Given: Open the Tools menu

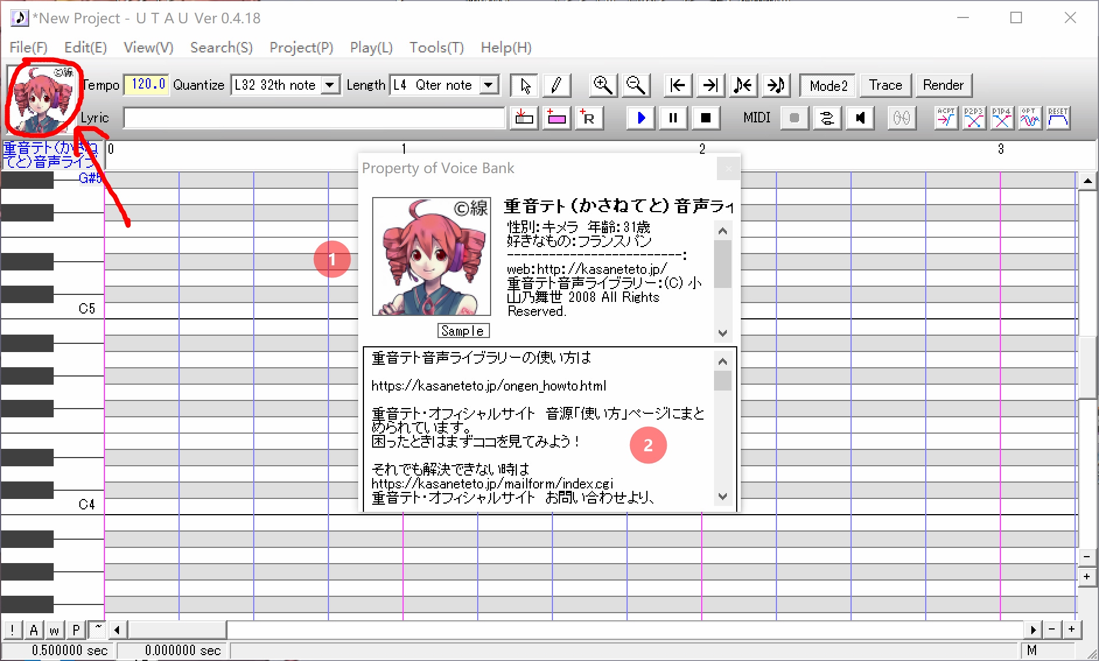Looking at the screenshot, I should [x=436, y=48].
